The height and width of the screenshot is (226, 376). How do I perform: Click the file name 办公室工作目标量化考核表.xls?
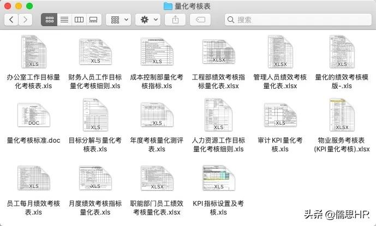[34, 81]
